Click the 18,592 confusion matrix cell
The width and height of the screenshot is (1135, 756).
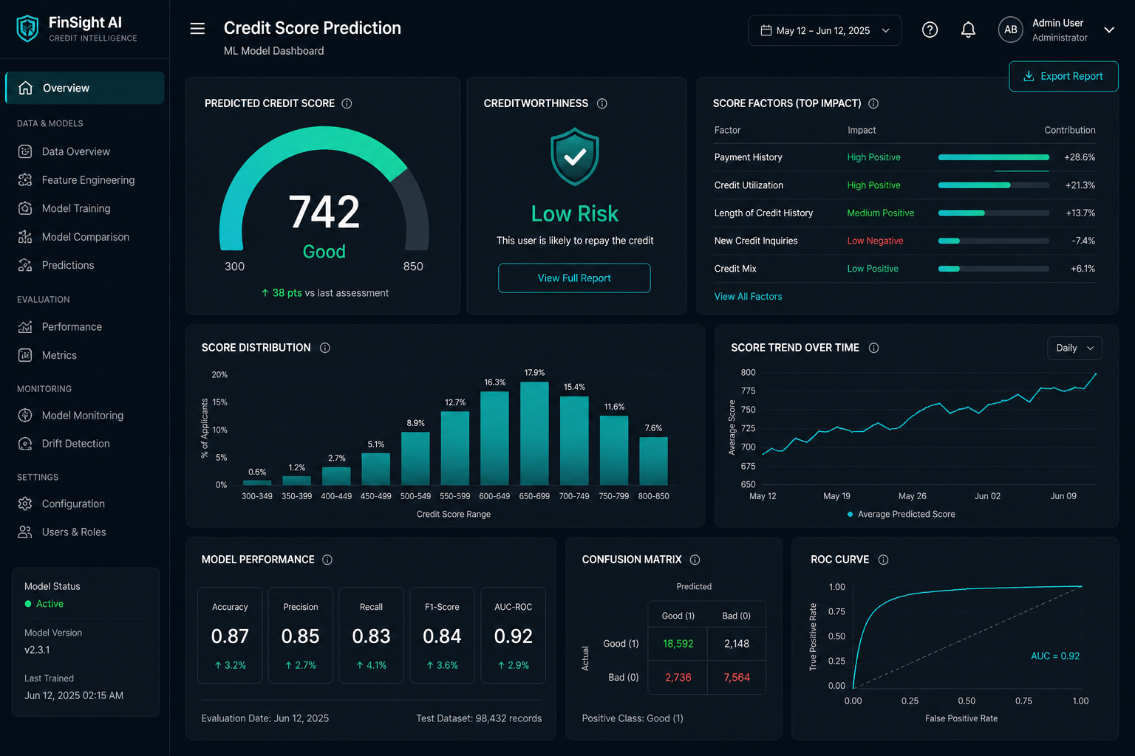click(678, 644)
